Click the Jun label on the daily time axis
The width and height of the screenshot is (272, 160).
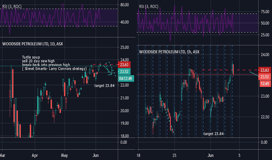[x=96, y=155]
